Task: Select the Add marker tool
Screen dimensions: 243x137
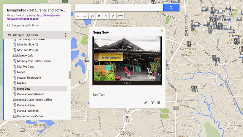Action: pyautogui.click(x=99, y=16)
